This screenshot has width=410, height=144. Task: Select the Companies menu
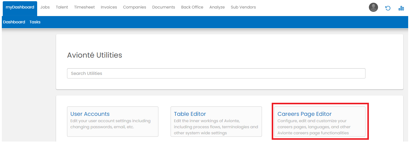point(135,7)
